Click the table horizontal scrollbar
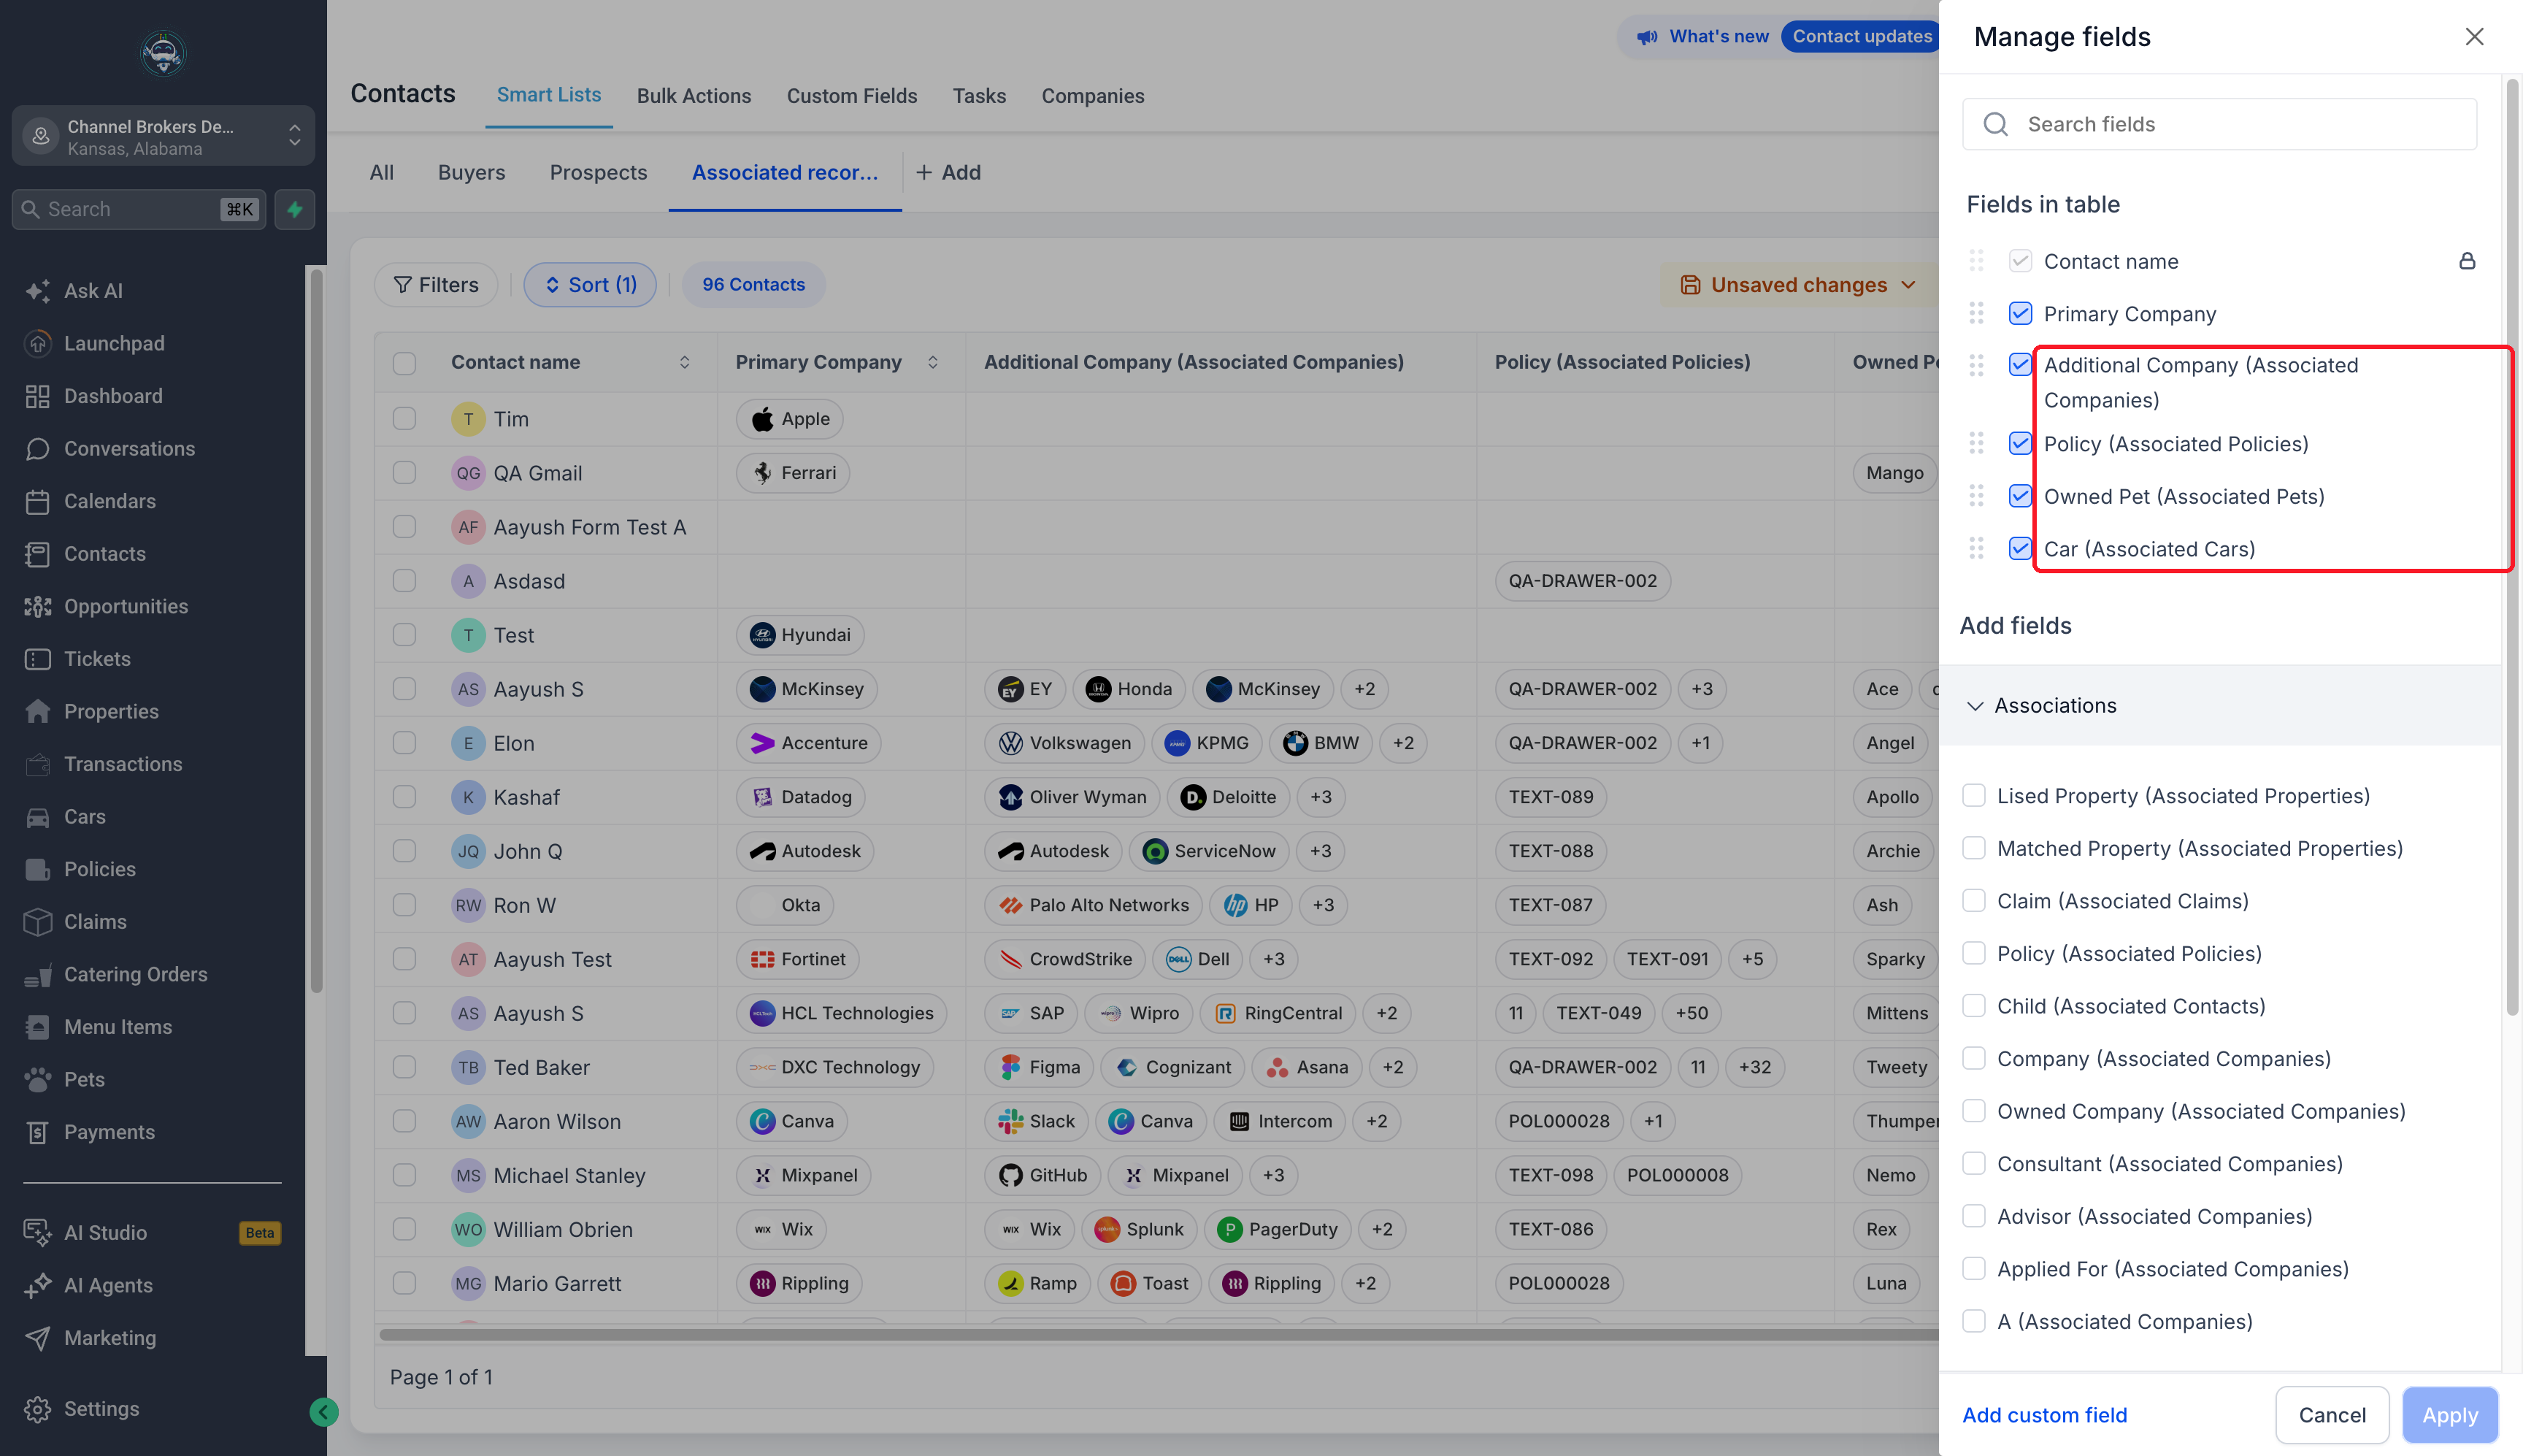 1158,1334
